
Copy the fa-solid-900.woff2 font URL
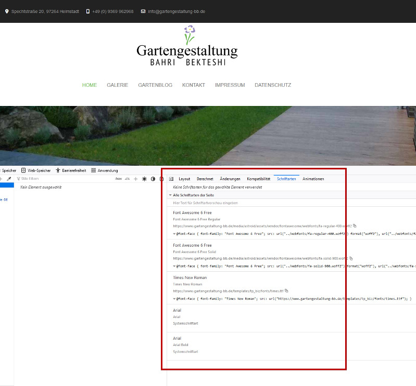[x=351, y=258]
